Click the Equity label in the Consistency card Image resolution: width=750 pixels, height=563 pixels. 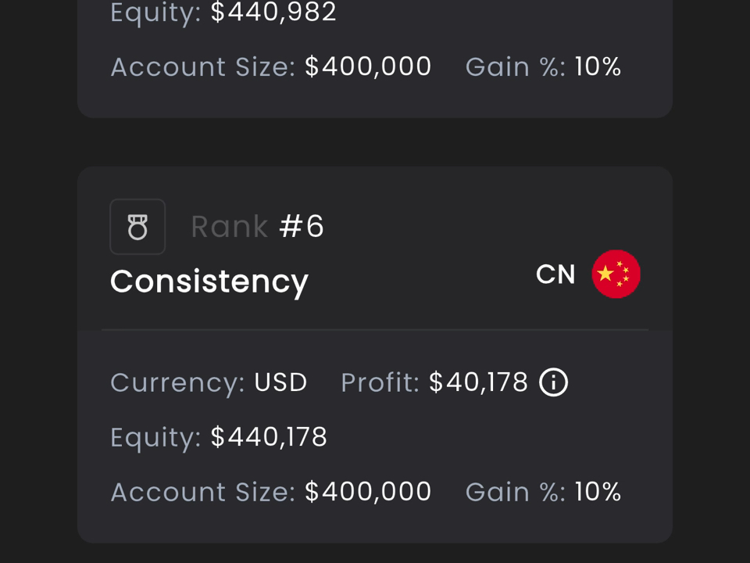[x=156, y=438]
